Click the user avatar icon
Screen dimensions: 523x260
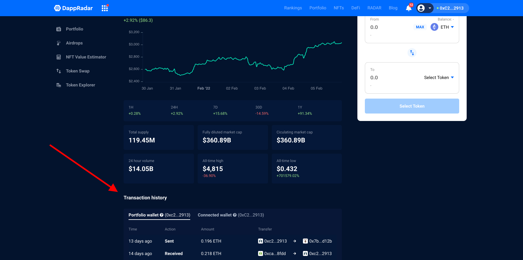(x=421, y=8)
